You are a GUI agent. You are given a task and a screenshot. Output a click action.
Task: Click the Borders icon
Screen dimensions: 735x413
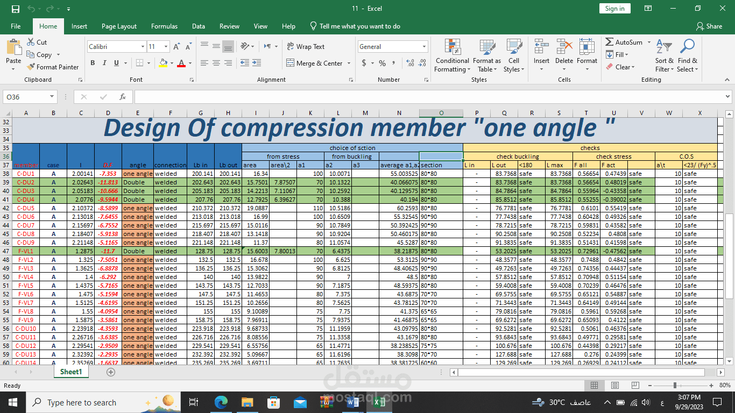[x=139, y=63]
